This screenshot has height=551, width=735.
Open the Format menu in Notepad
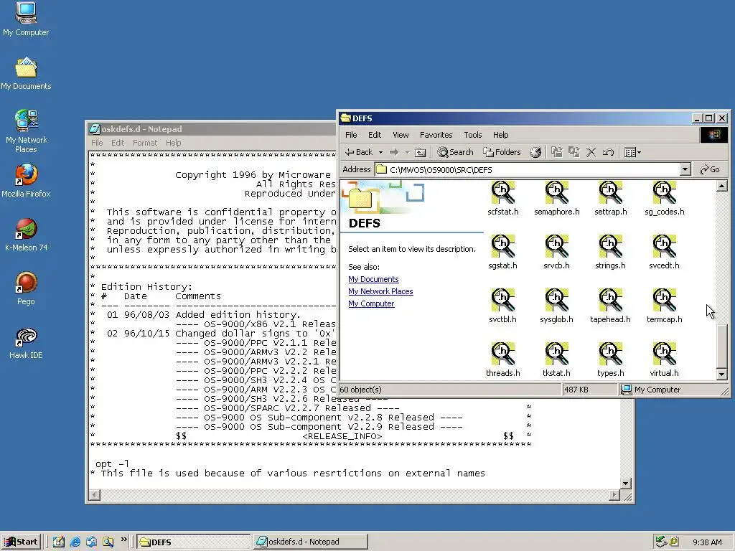145,143
